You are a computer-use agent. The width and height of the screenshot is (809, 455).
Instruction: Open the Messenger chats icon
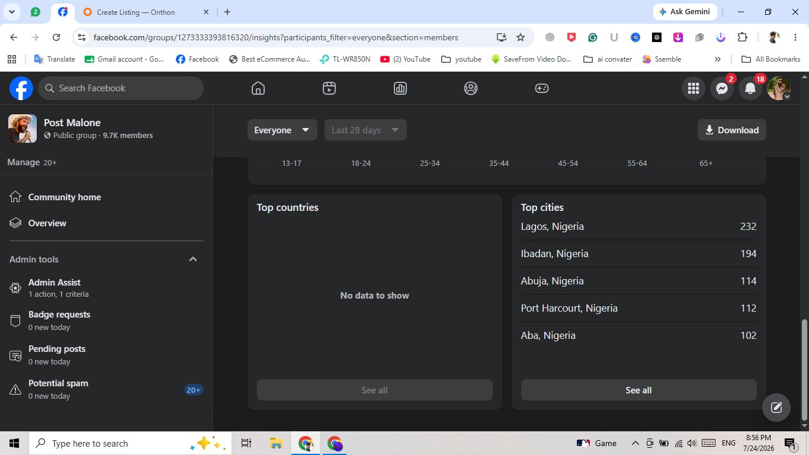[722, 88]
